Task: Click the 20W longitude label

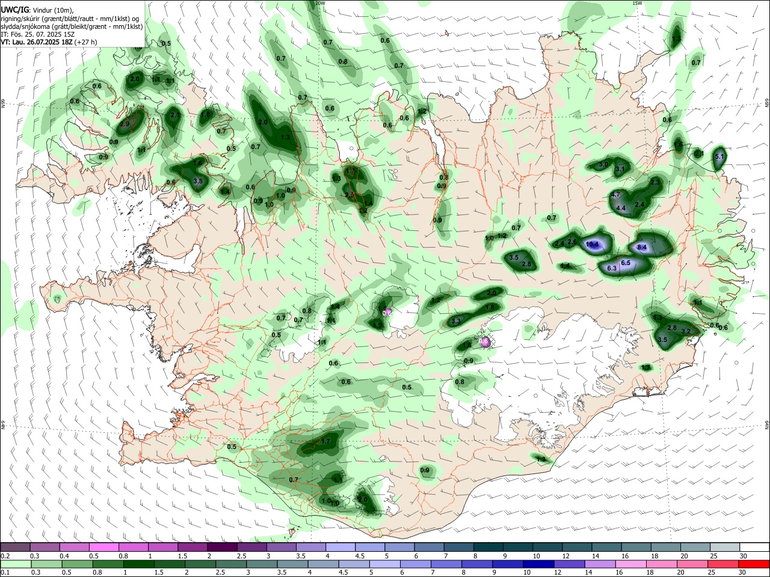Action: tap(320, 3)
